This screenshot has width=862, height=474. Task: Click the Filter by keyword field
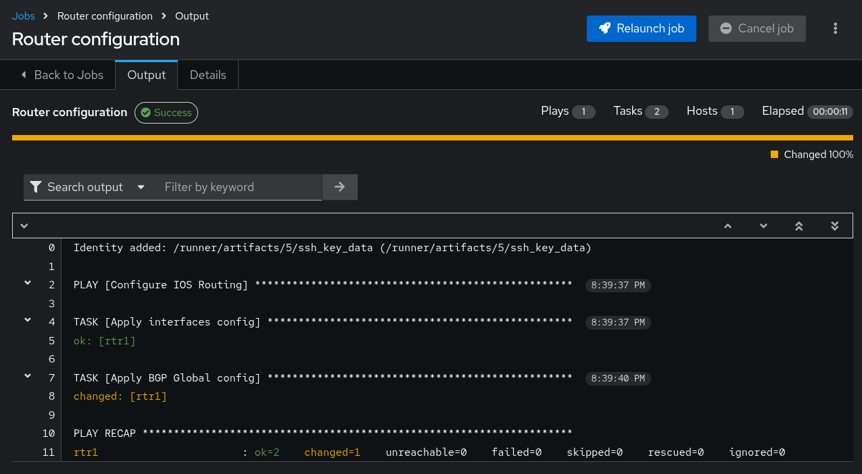click(238, 187)
